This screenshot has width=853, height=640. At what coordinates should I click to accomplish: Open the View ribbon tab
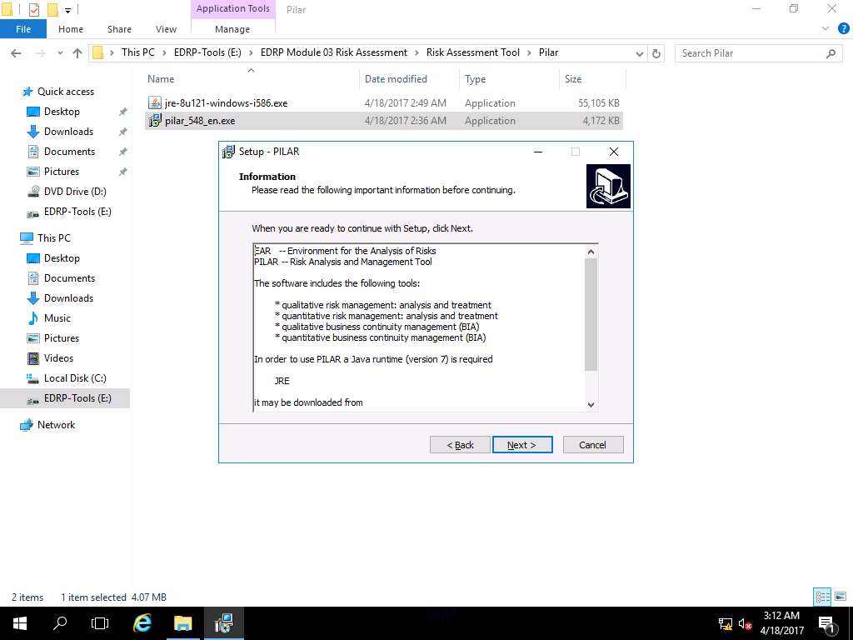[166, 29]
